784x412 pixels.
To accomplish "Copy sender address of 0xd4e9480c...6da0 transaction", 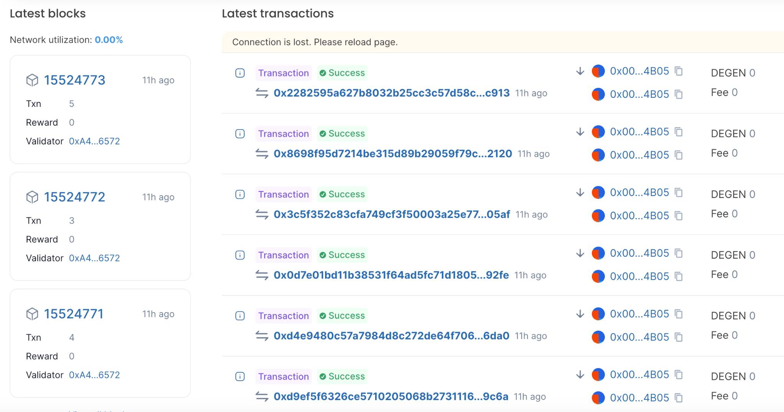I will click(679, 314).
